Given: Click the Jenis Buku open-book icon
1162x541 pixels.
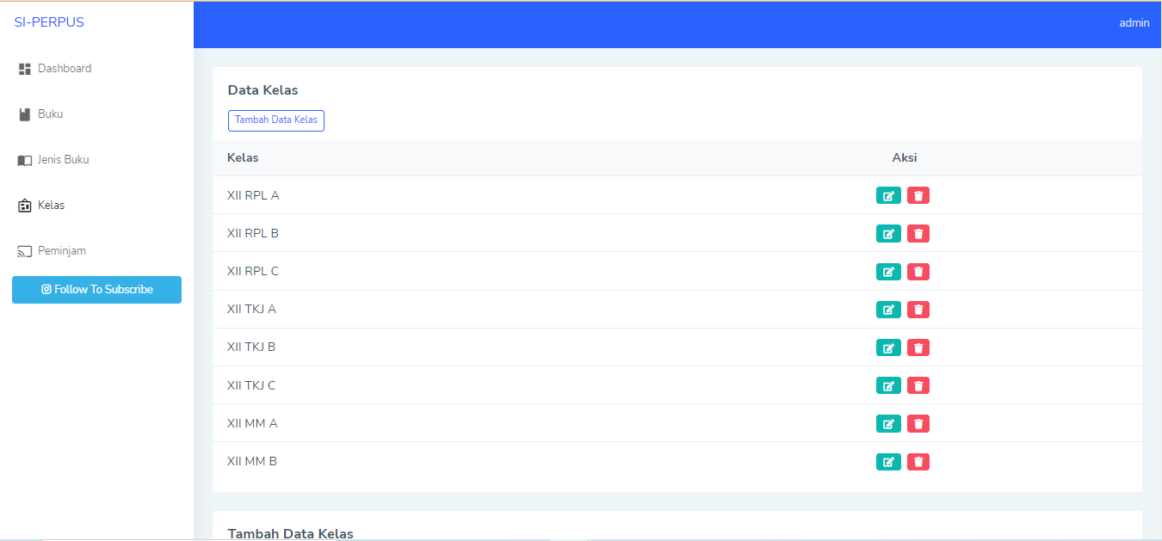Looking at the screenshot, I should pos(25,160).
